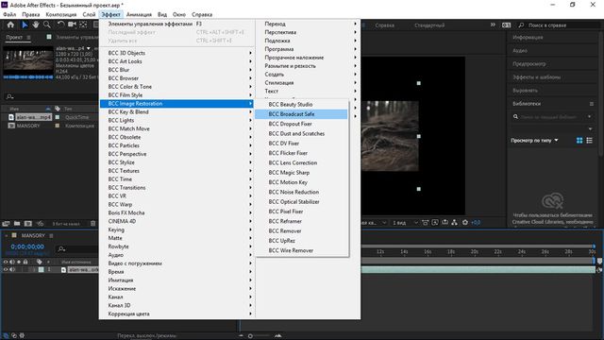
Task: Select the Zoom magnifier tool
Action: (x=46, y=25)
